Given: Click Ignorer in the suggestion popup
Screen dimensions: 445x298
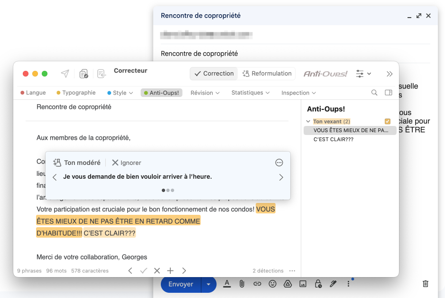Looking at the screenshot, I should (x=126, y=163).
